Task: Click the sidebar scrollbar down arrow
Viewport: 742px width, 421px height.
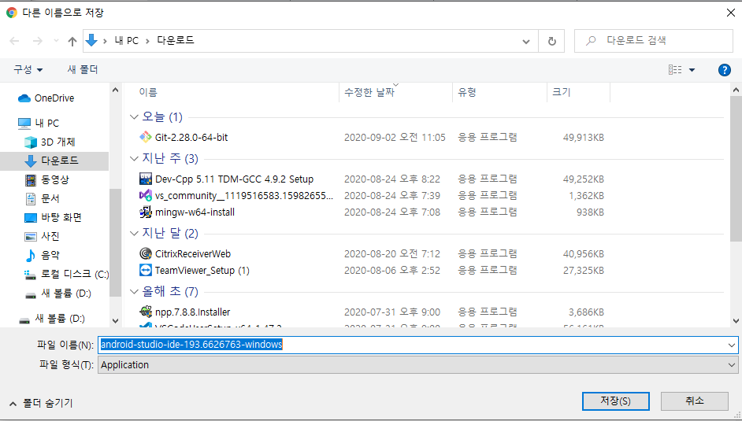Action: [116, 321]
